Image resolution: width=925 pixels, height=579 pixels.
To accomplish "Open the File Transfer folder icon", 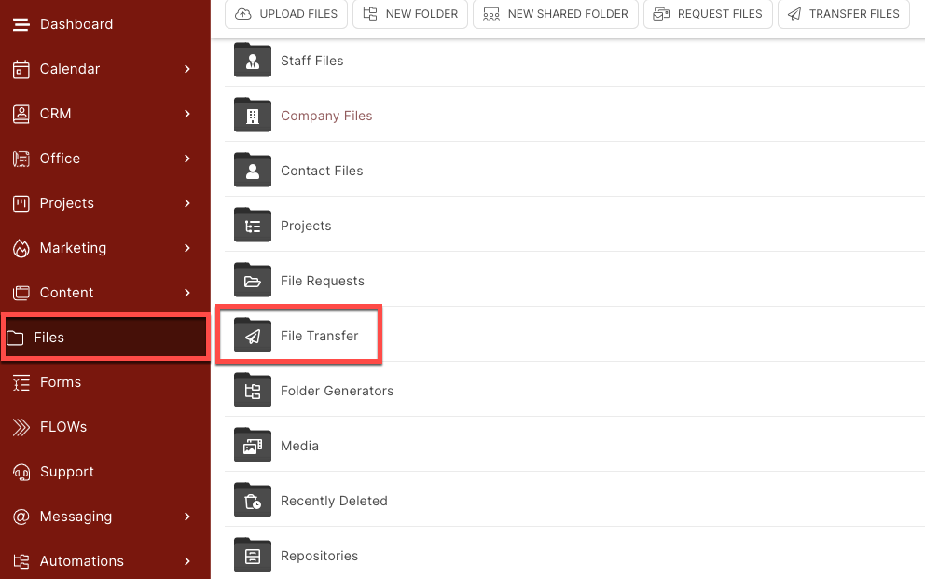I will point(253,335).
